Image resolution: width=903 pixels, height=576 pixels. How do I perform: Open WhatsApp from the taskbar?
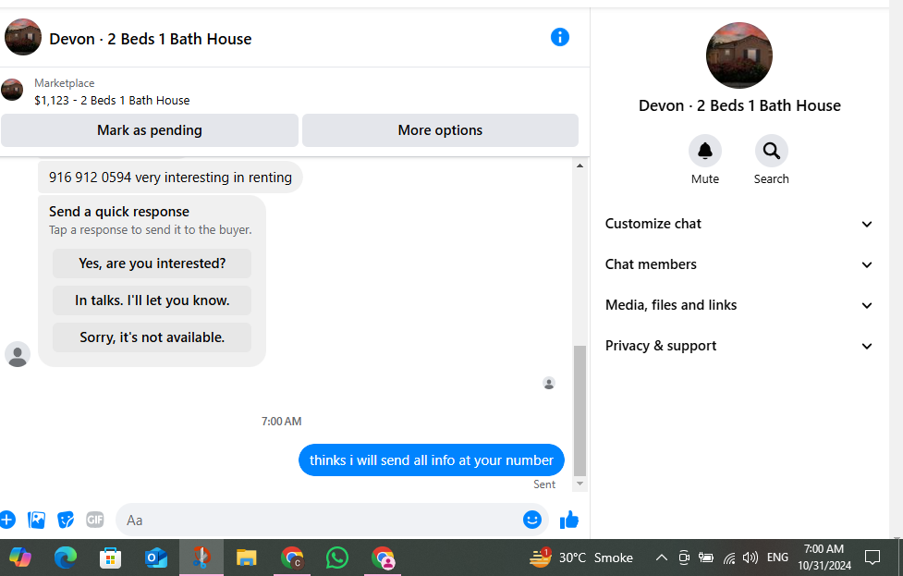[337, 558]
